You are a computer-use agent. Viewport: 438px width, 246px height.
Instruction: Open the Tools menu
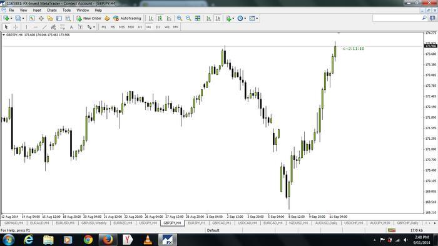[x=66, y=10]
